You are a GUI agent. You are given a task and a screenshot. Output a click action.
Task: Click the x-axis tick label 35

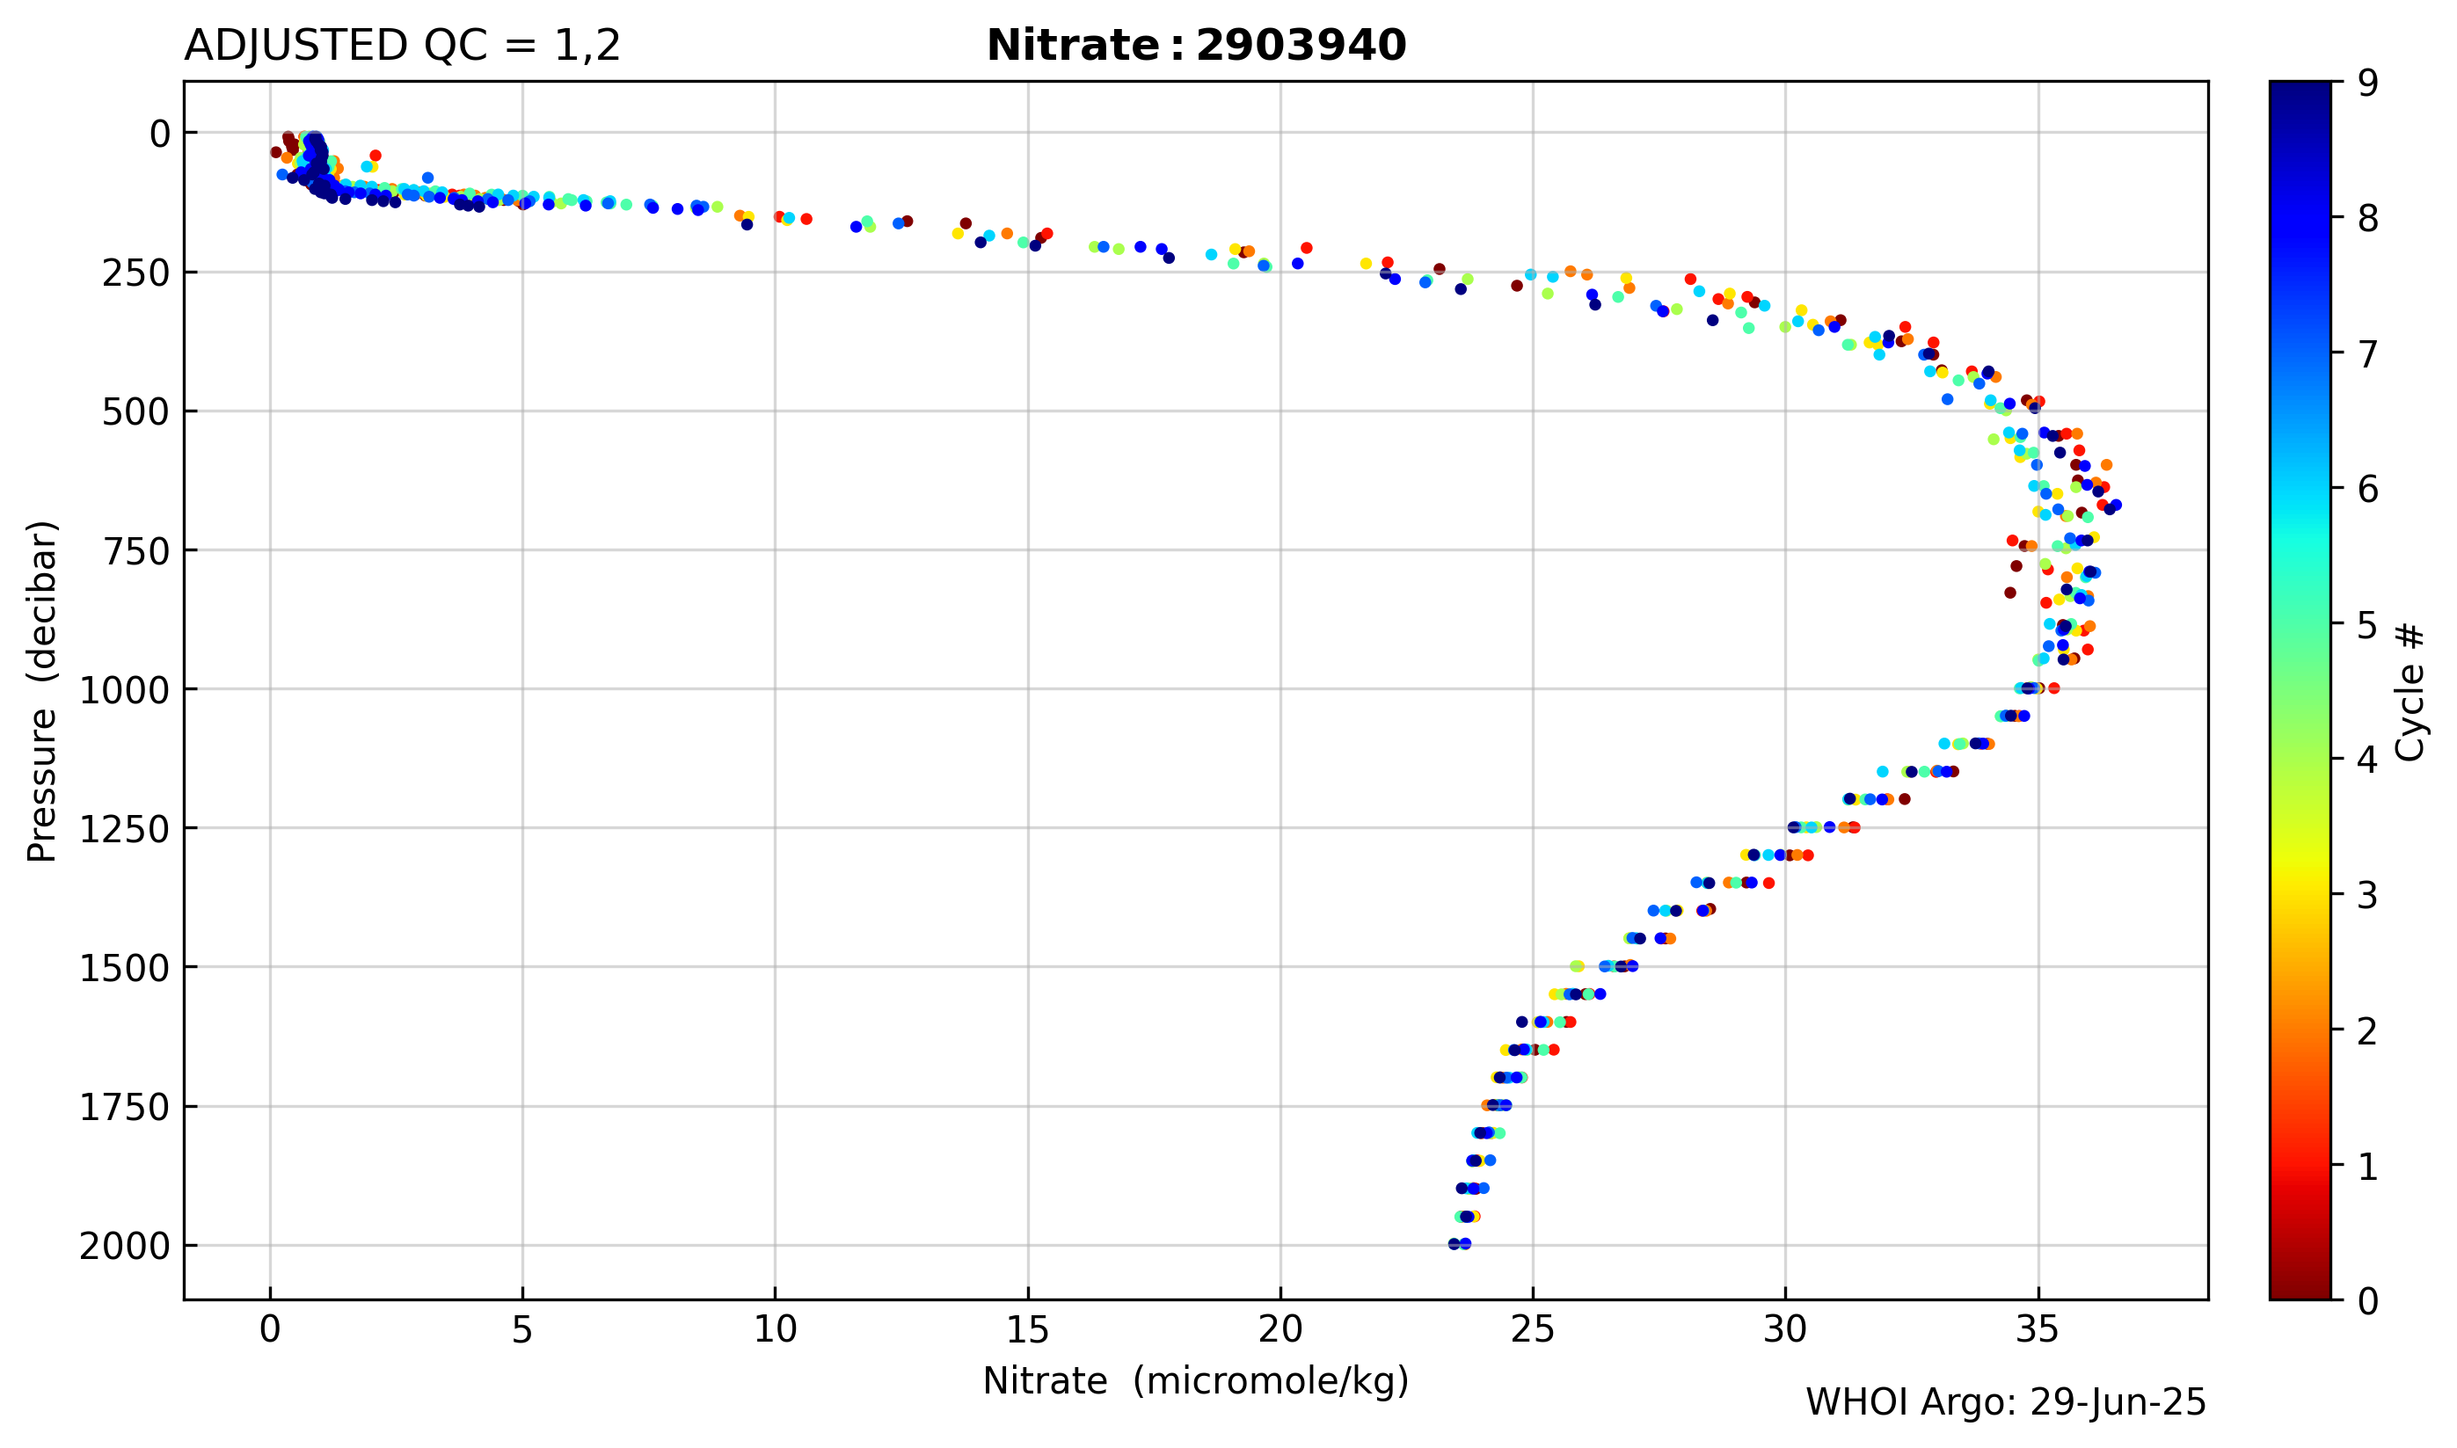pos(2038,1331)
